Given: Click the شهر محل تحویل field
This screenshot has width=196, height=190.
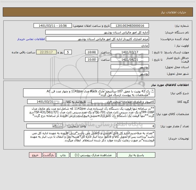Looking at the screenshot, I should (x=130, y=73).
